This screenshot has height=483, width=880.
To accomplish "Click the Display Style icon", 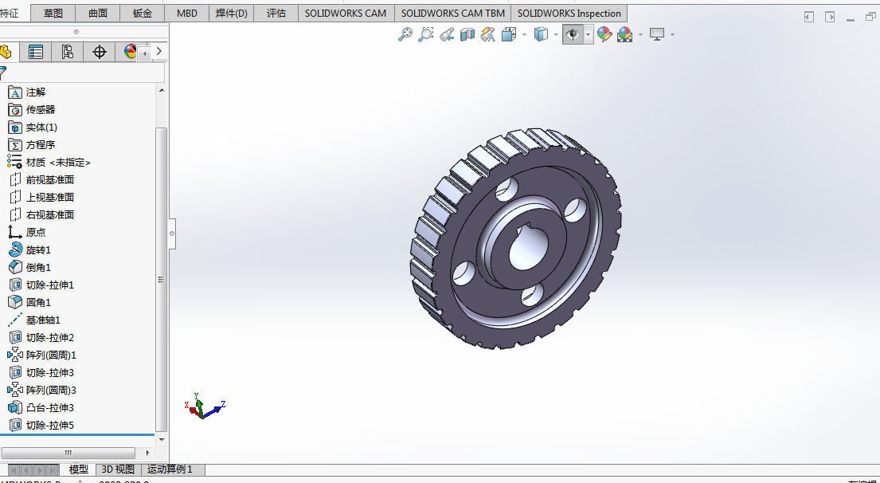I will click(541, 35).
